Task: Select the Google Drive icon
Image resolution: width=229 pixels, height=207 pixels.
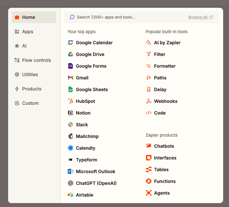Action: pyautogui.click(x=70, y=54)
